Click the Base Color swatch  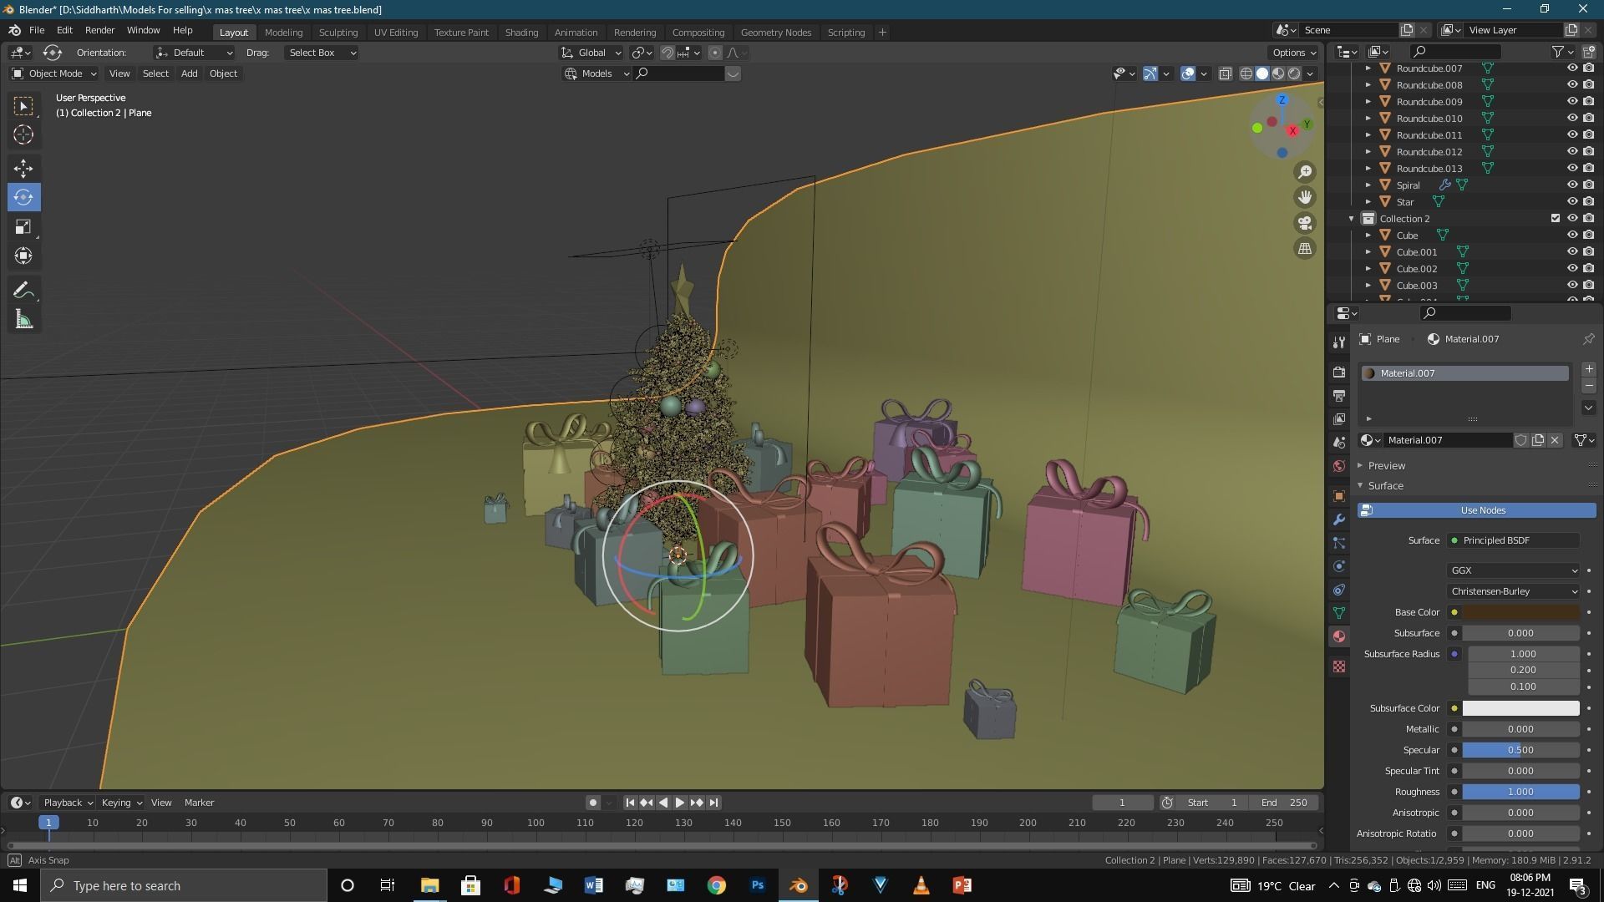click(x=1520, y=612)
